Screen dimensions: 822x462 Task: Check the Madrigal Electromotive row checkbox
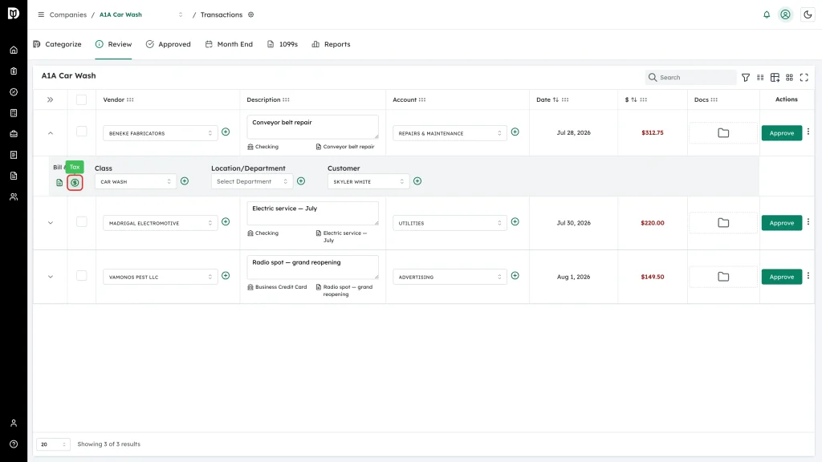click(x=81, y=221)
